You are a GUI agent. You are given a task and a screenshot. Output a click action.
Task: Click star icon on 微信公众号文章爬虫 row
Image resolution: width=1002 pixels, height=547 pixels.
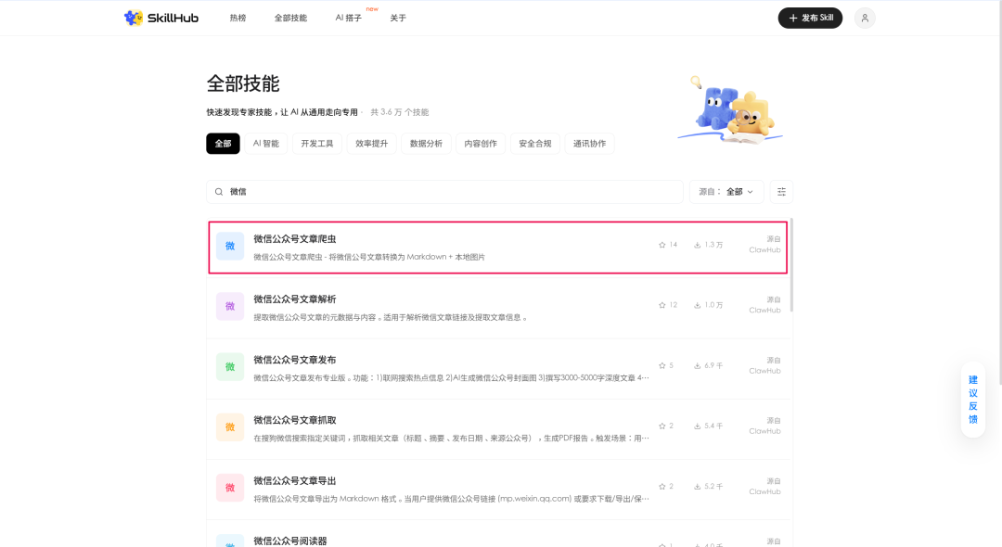(x=662, y=245)
